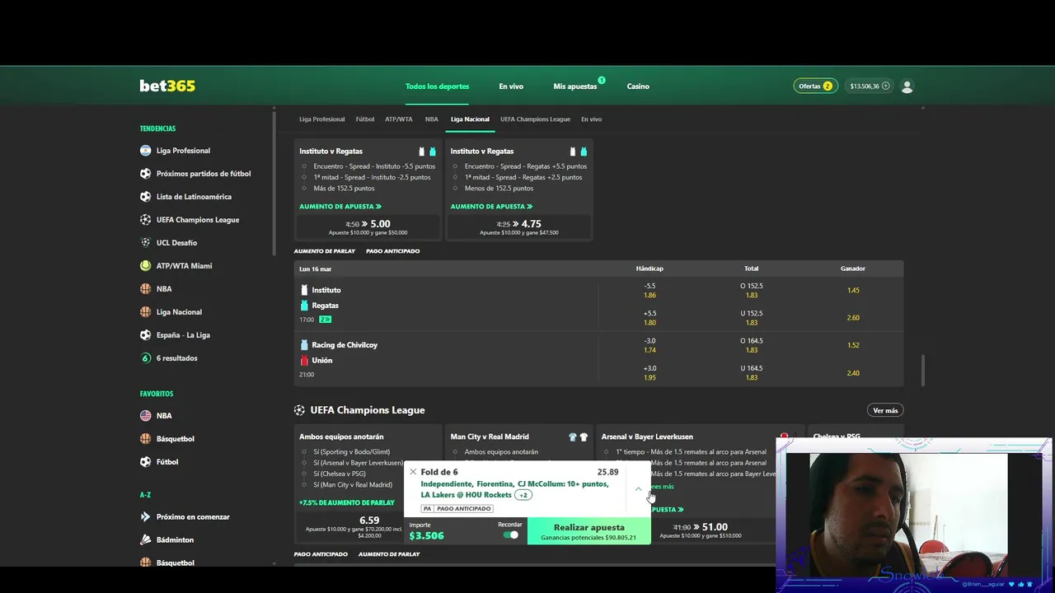The height and width of the screenshot is (593, 1055).
Task: Open Mis apuestas in the top navigation
Action: point(575,86)
